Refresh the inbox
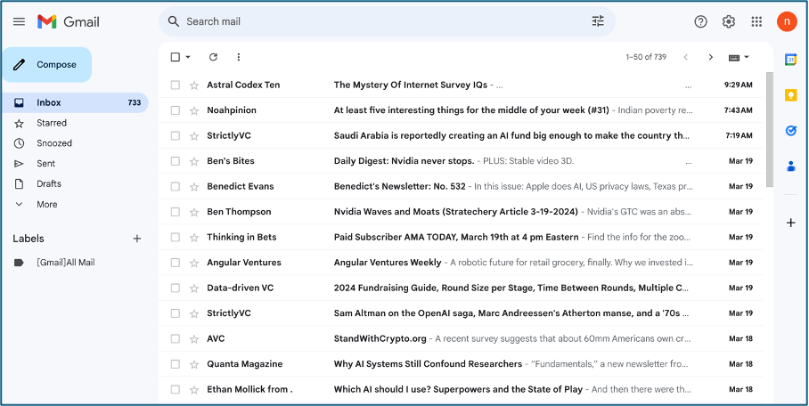This screenshot has height=406, width=809. tap(213, 57)
